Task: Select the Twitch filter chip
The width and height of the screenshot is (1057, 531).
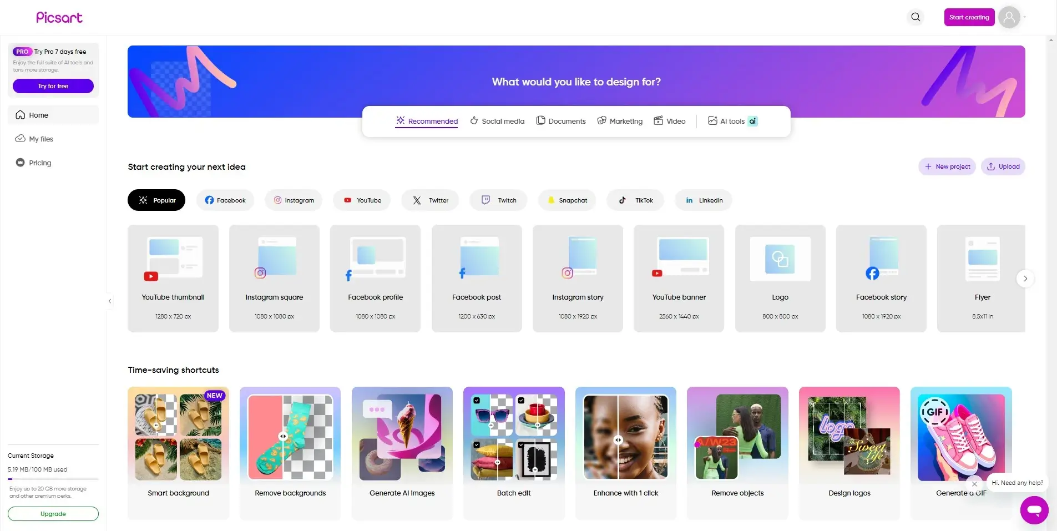Action: [498, 200]
